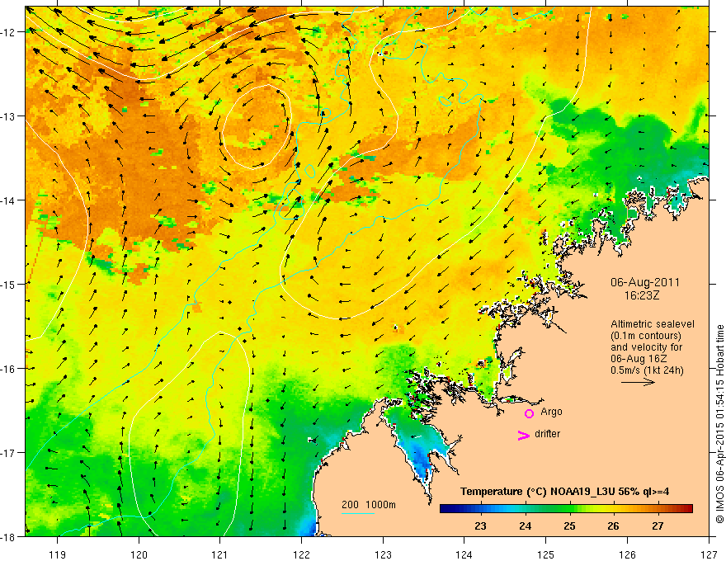
Task: Click the color bar label 23
Action: tap(480, 526)
